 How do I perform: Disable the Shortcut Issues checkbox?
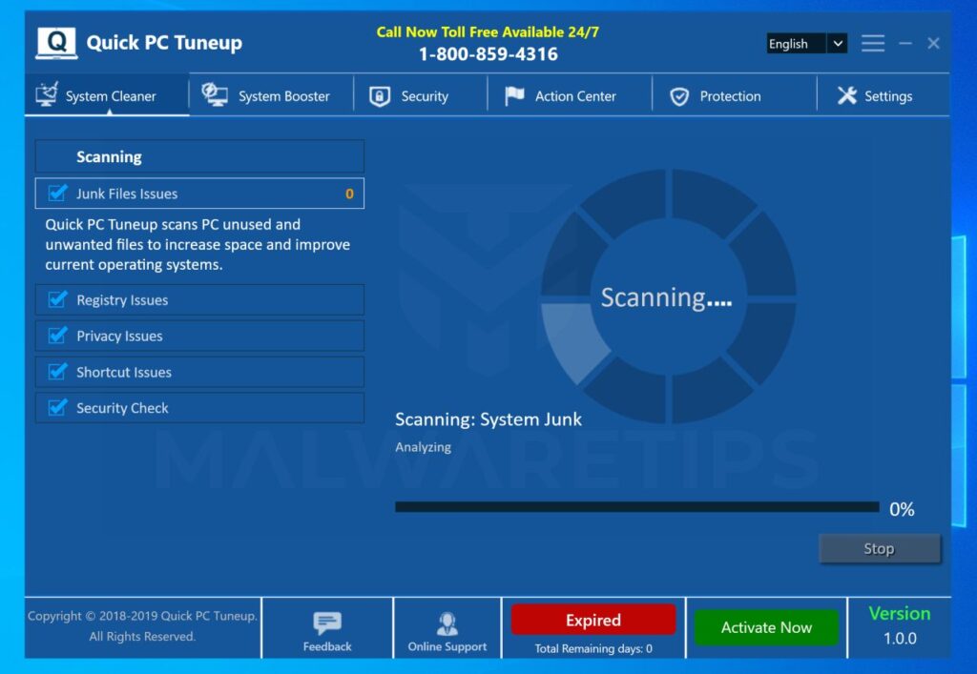click(x=57, y=372)
